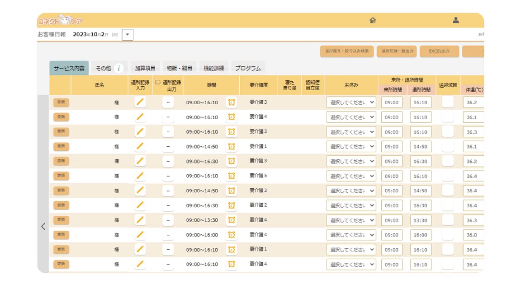
Task: Switch to the 加算項目 tab
Action: [145, 68]
